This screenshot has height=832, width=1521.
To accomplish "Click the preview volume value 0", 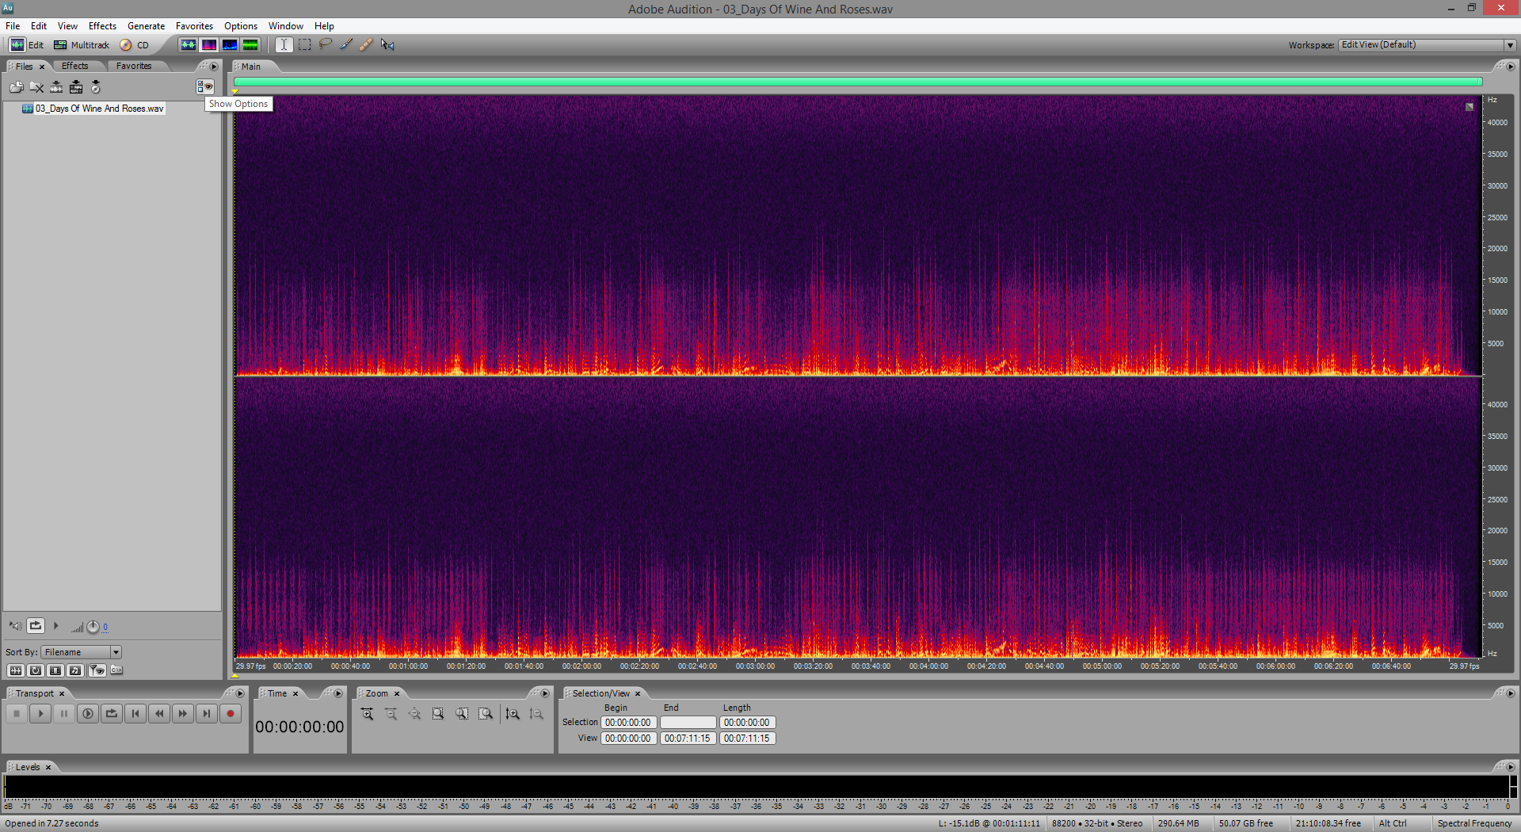I will click(x=105, y=627).
